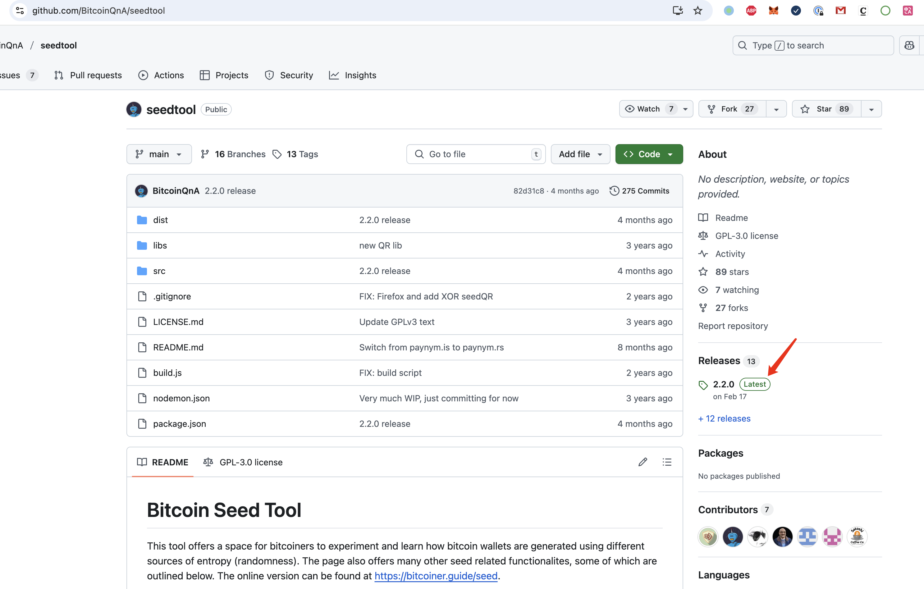View the 27 forks link
This screenshot has width=924, height=589.
[723, 308]
